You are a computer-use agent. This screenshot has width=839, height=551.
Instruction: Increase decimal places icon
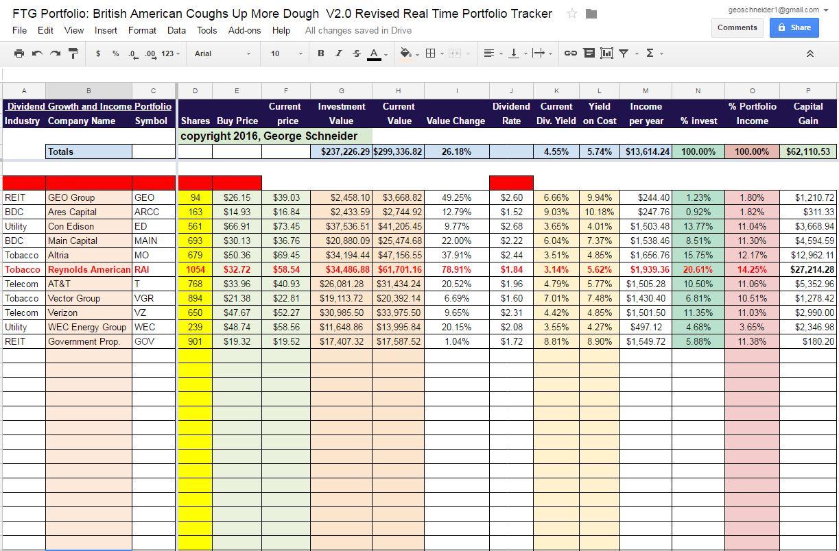tap(150, 53)
